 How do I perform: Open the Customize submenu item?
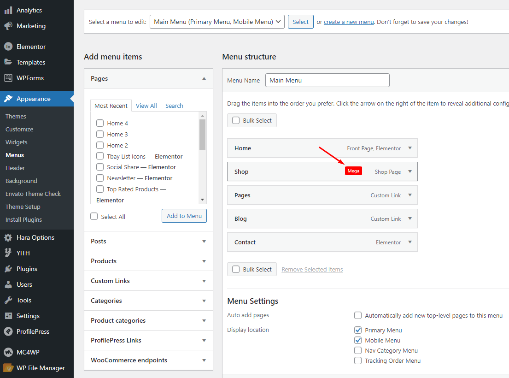(19, 129)
